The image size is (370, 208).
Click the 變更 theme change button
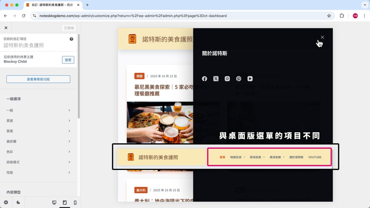(x=68, y=60)
